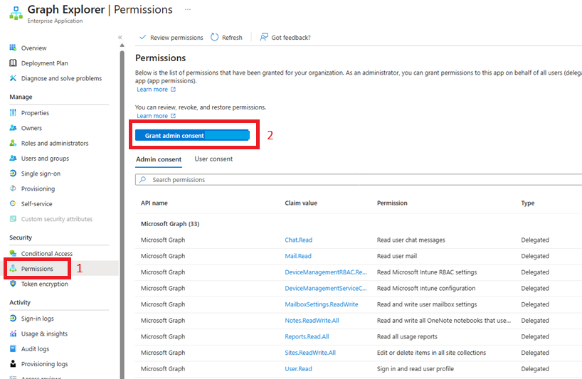Click the sidebar vertical scrollbar
The image size is (582, 379).
point(122,215)
